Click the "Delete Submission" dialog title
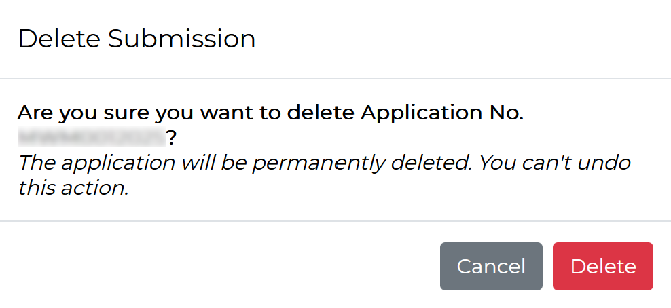Screen dimensions: 671x308 (x=137, y=39)
